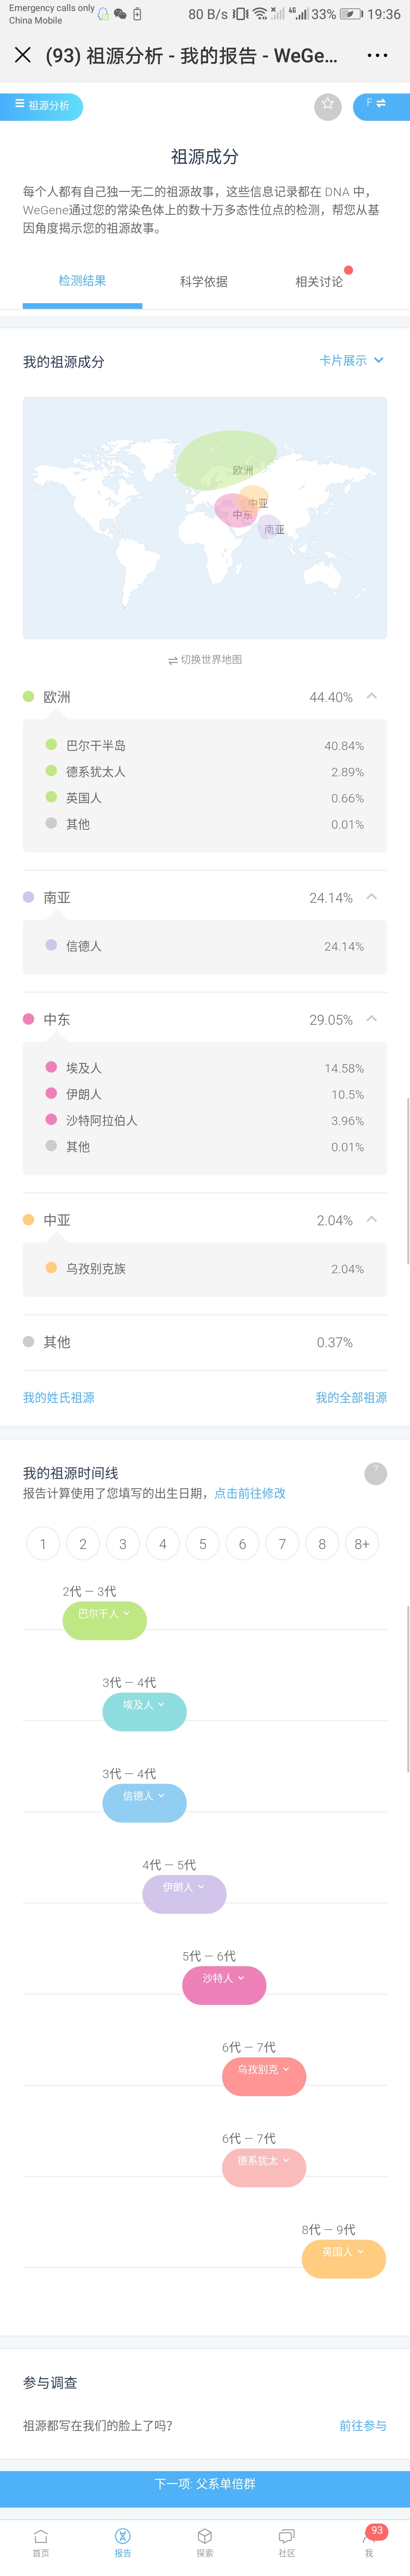Viewport: 410px width, 2576px height.
Task: Open the 卡片展示 dropdown
Action: (x=352, y=360)
